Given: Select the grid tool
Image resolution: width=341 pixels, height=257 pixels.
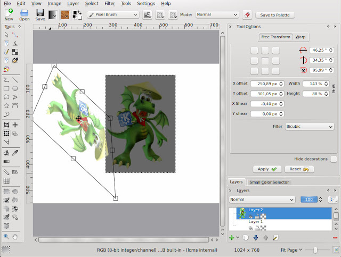Looking at the screenshot, I should point(6,181).
